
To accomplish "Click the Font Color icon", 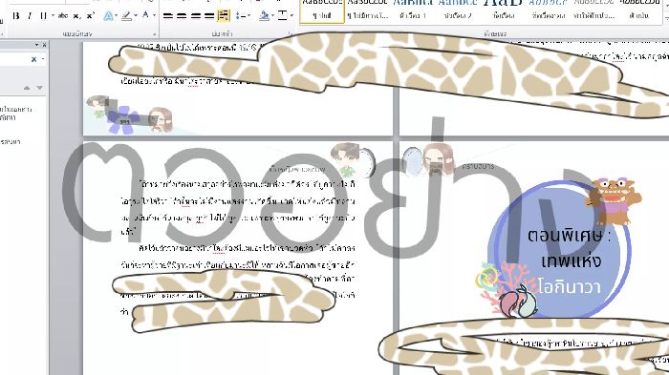I will (x=145, y=16).
